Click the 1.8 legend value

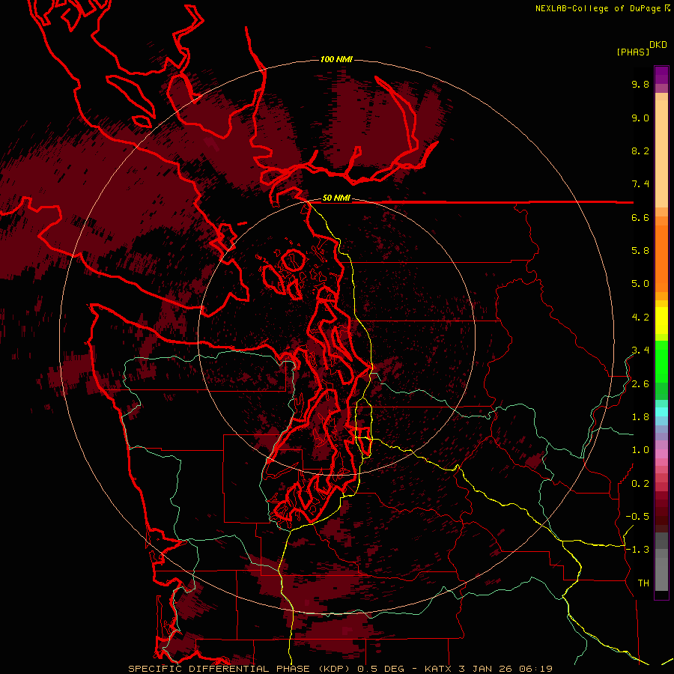(640, 417)
